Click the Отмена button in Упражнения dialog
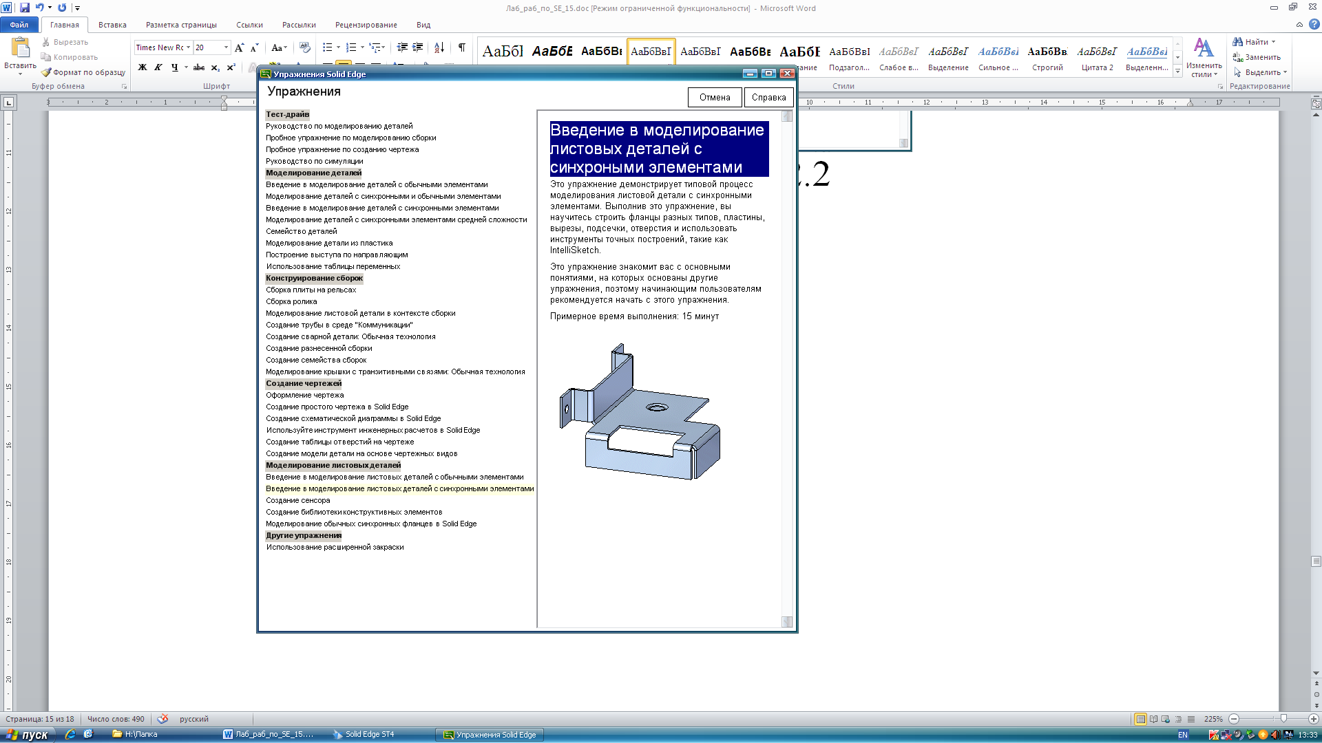This screenshot has width=1322, height=743. click(715, 97)
